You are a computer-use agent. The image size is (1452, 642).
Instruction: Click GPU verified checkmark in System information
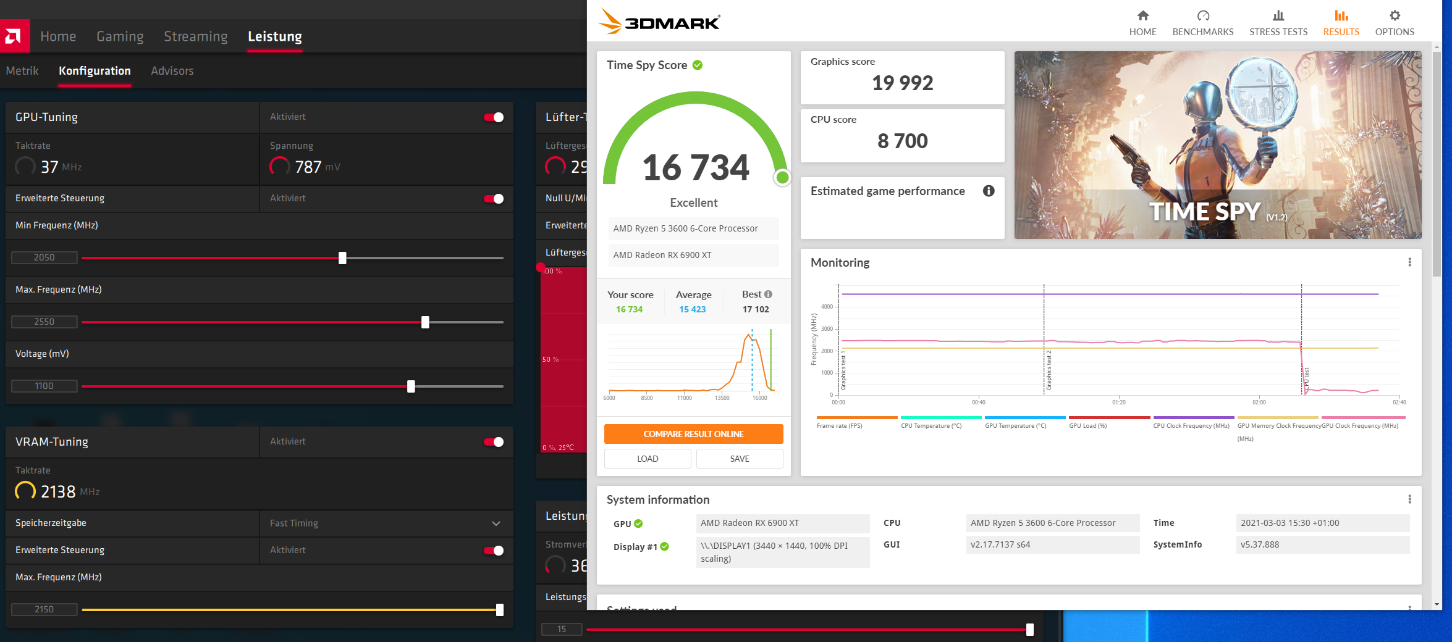[638, 523]
